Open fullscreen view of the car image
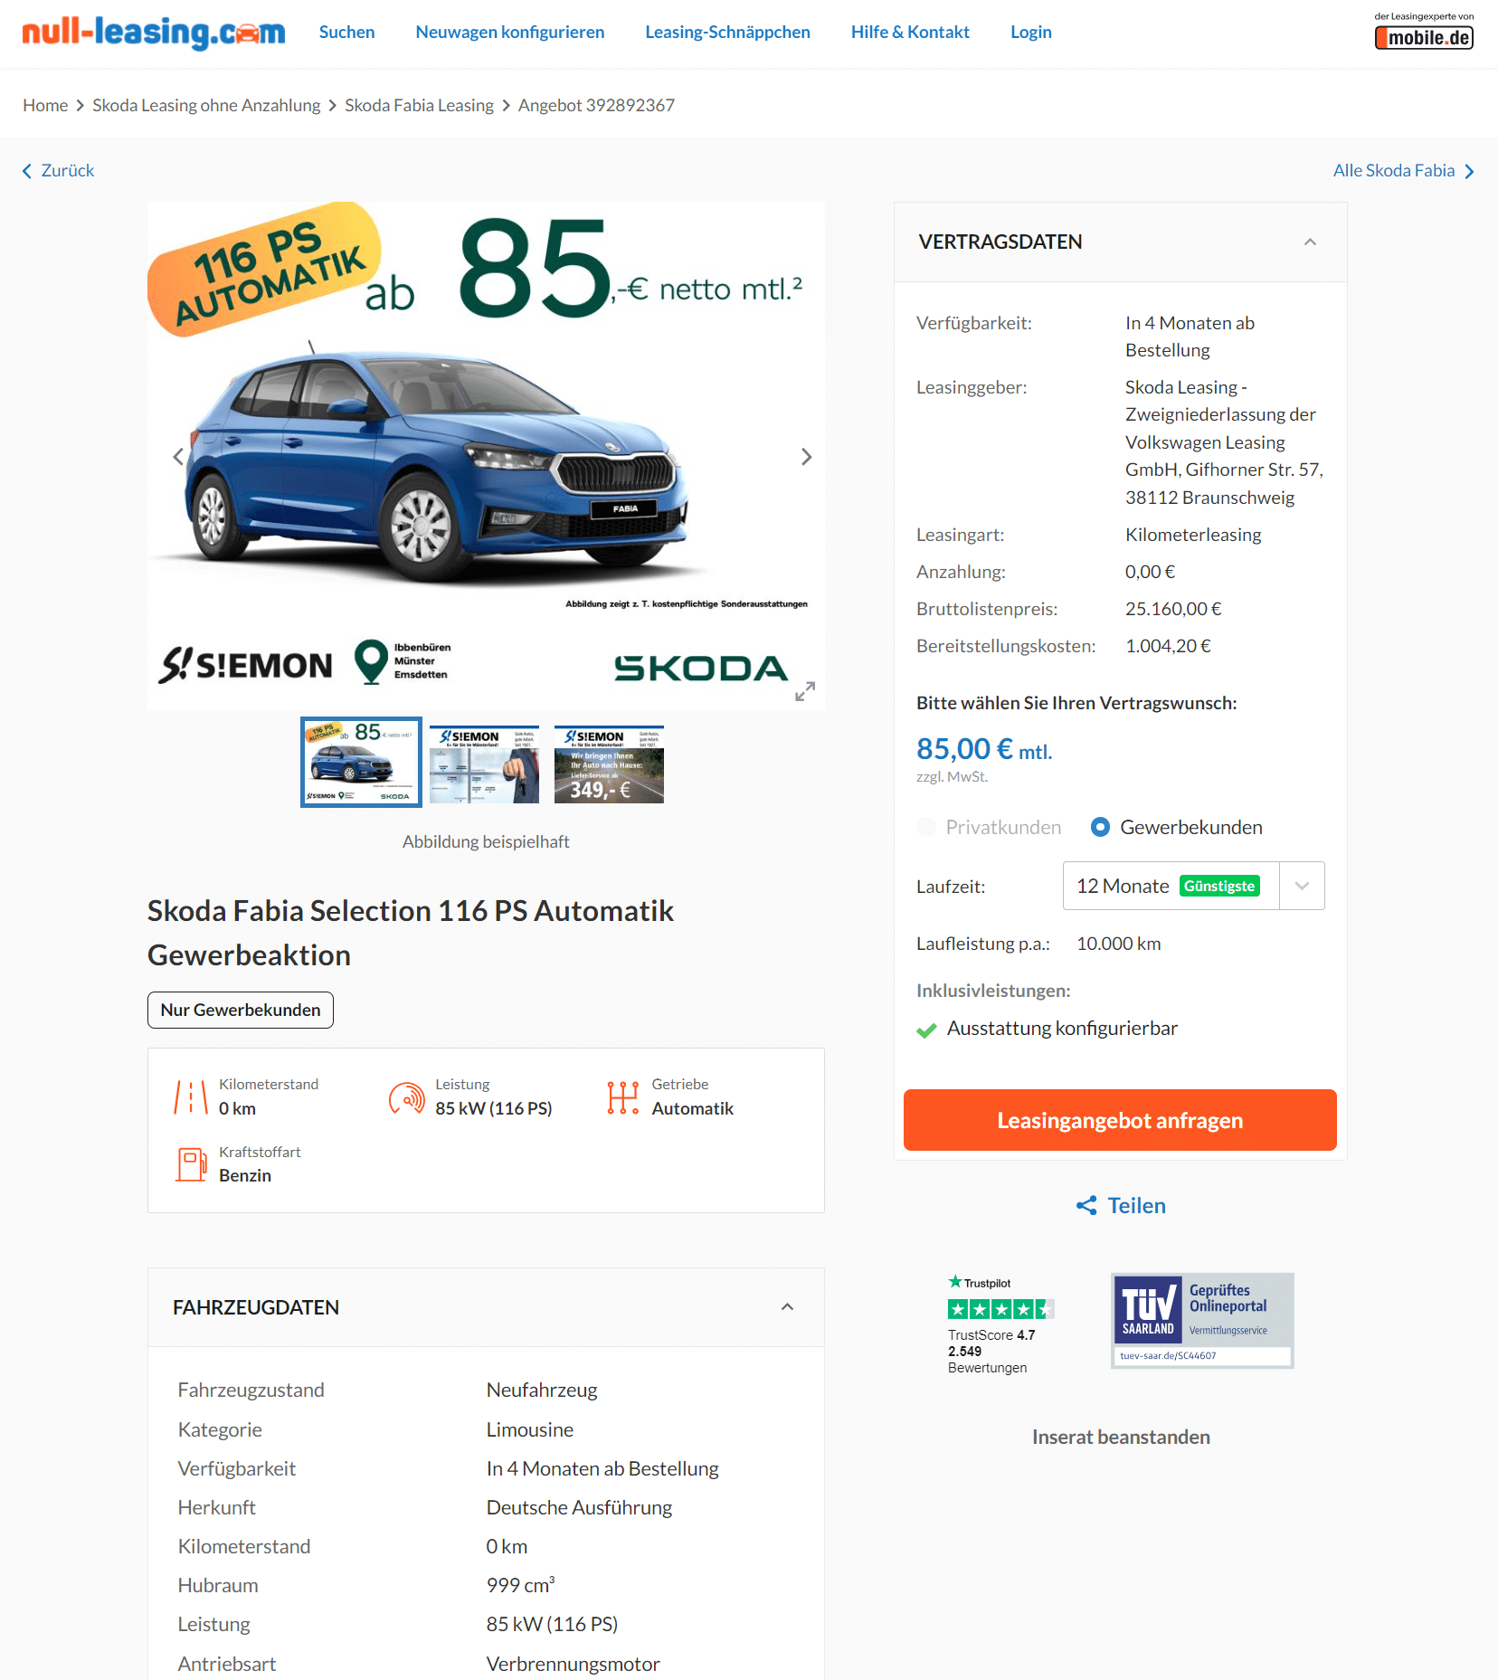The height and width of the screenshot is (1680, 1498). coord(805,691)
